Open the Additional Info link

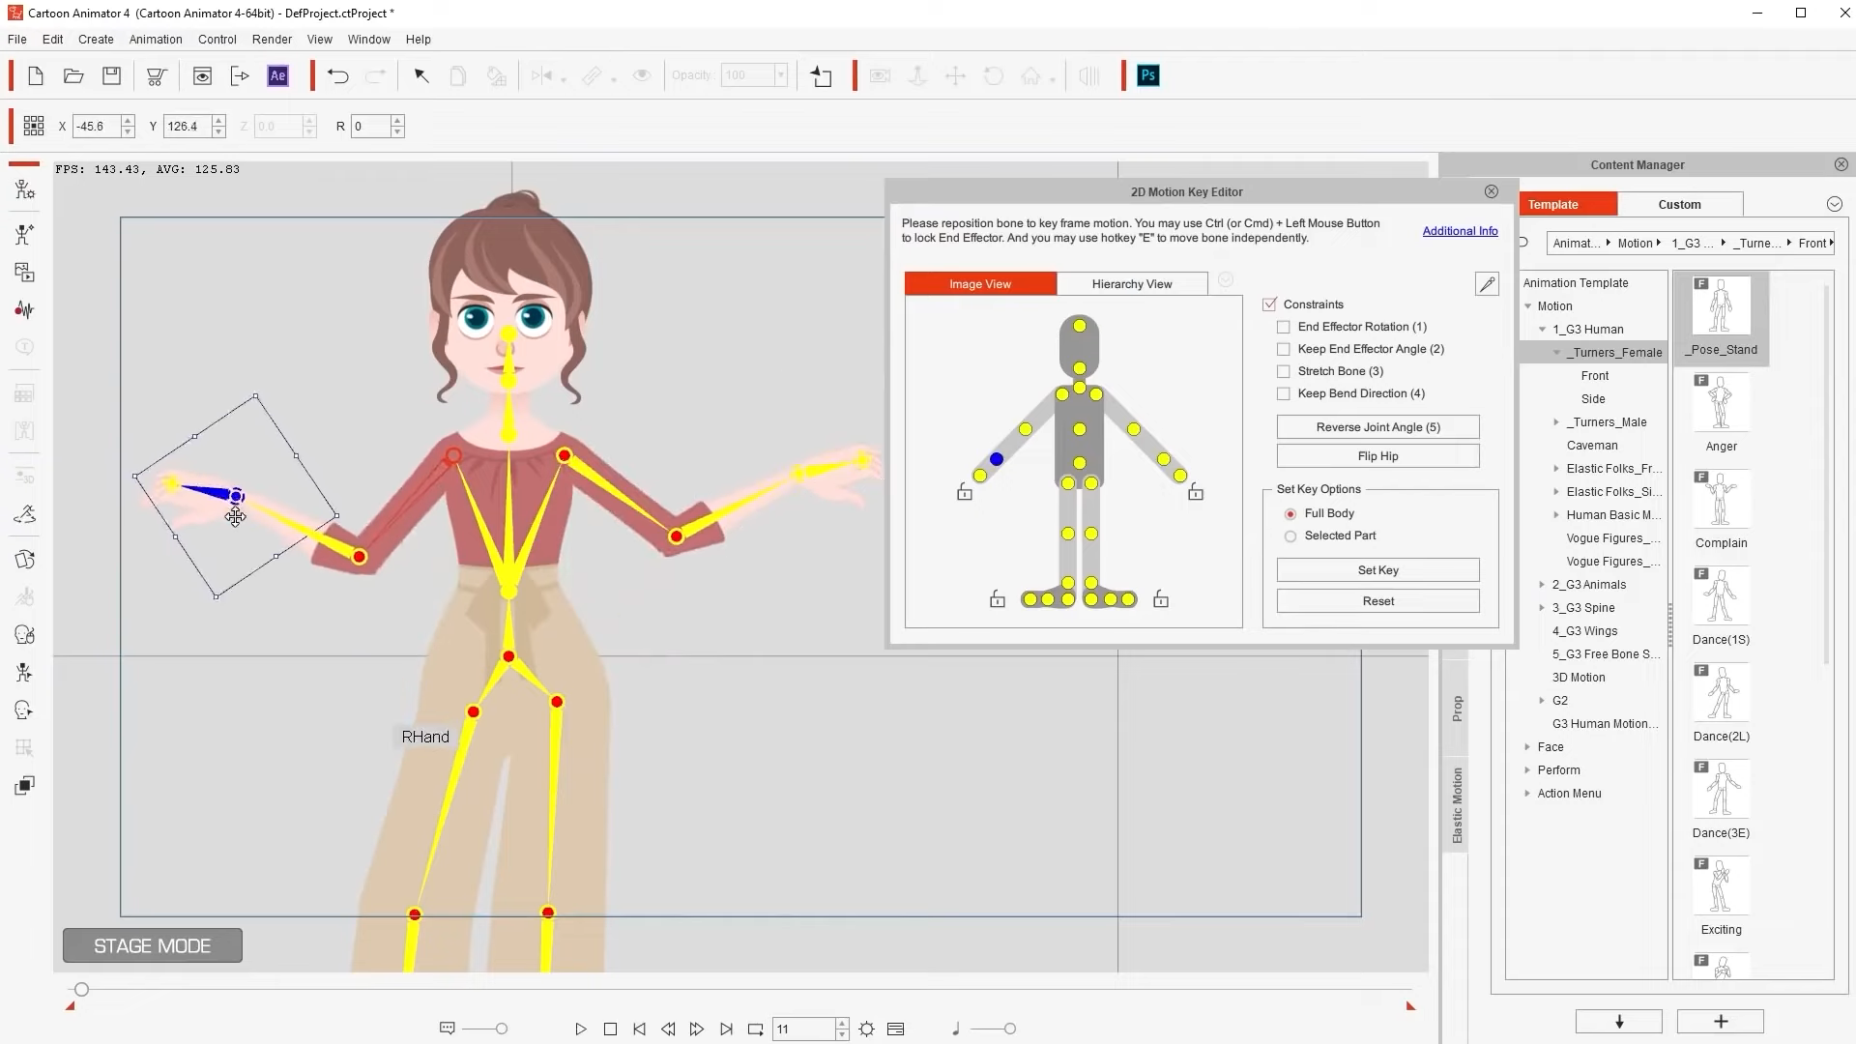(1460, 231)
